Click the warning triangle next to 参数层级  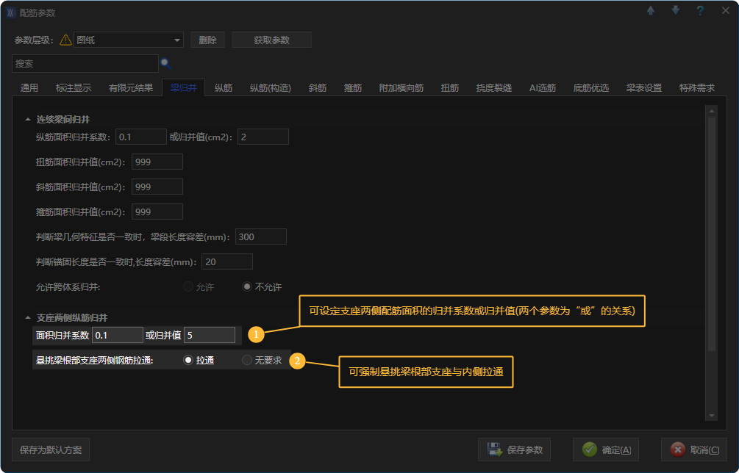coord(65,40)
